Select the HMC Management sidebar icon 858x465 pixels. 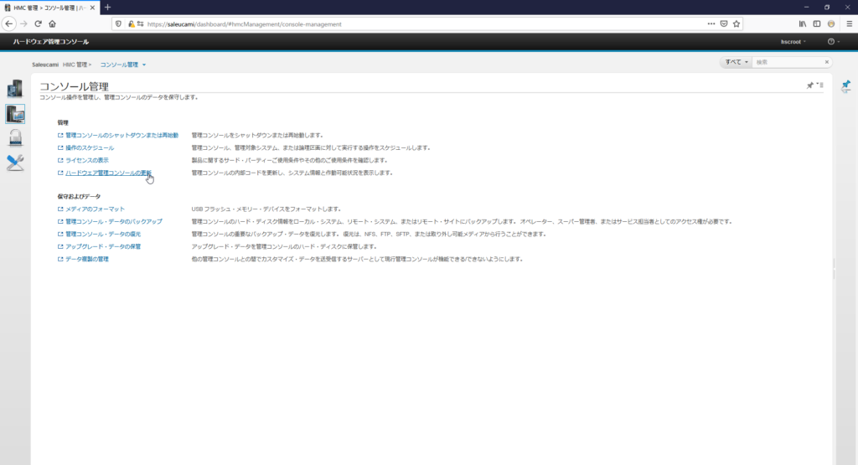[15, 113]
